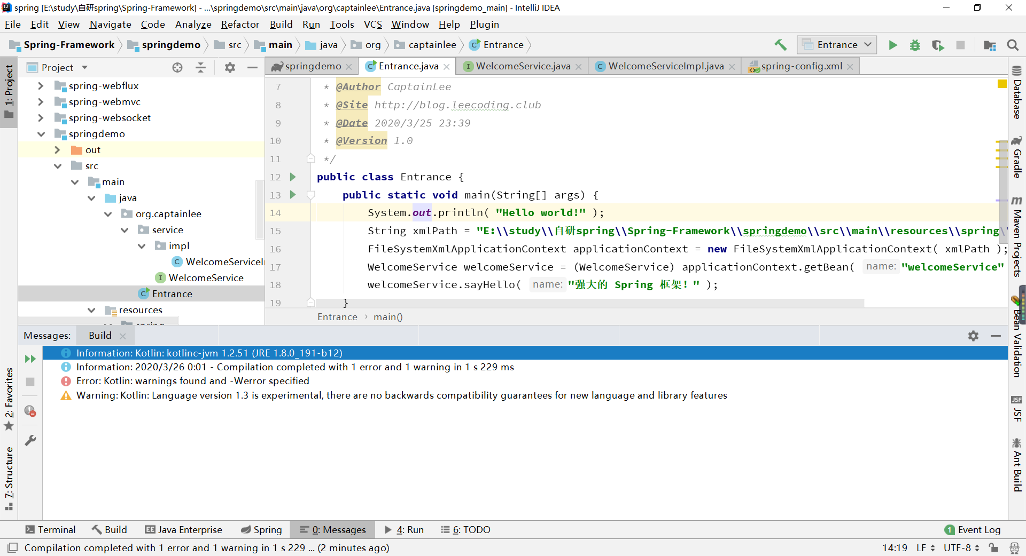Start debugging with the bug icon

(915, 45)
